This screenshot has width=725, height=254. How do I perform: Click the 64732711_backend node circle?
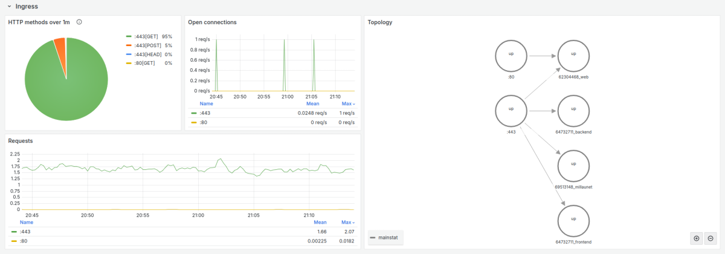(x=573, y=111)
